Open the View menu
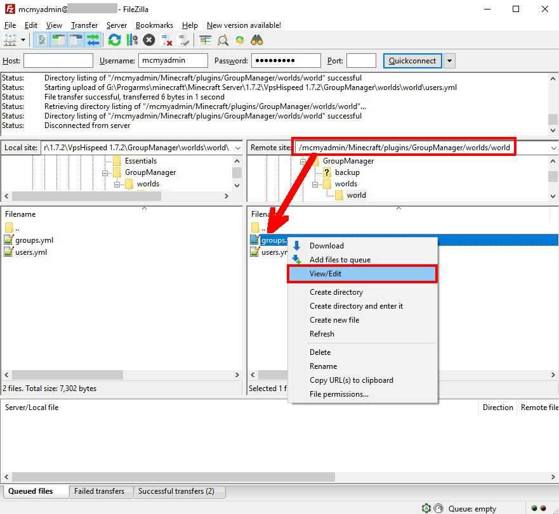 click(54, 25)
